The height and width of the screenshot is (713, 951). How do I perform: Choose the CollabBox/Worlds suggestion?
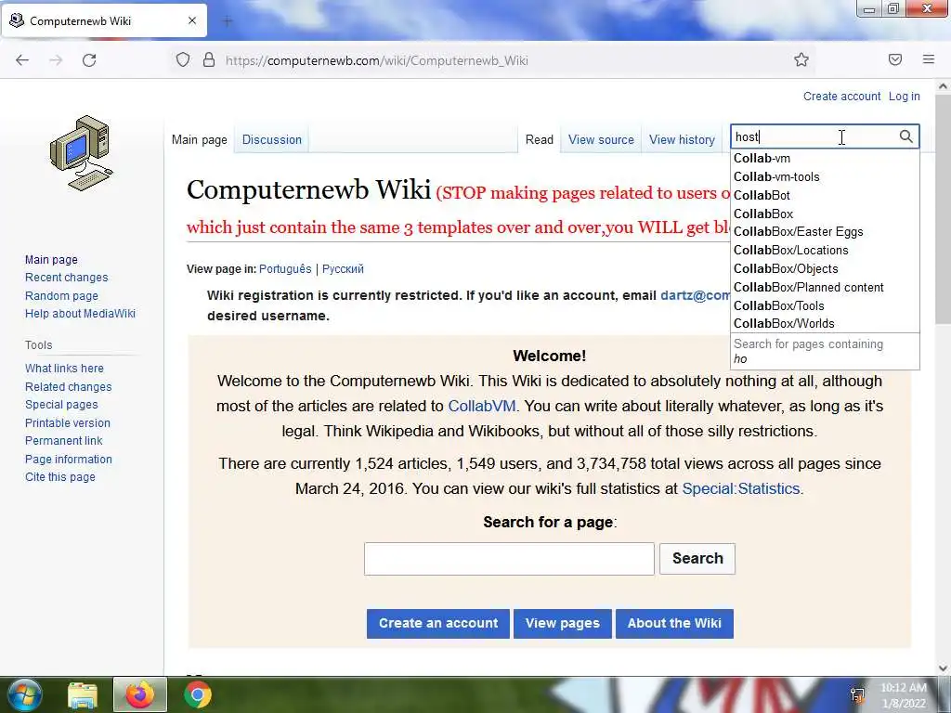825,323
